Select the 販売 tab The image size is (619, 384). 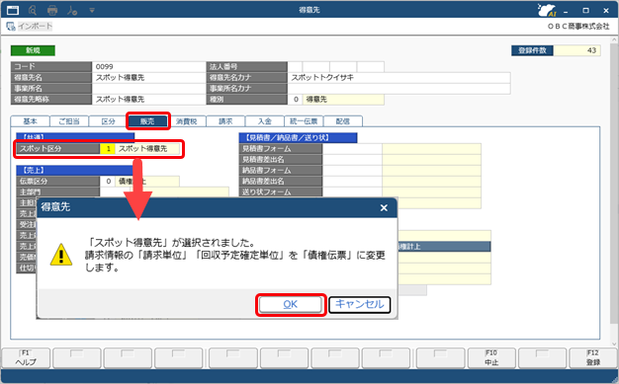pos(147,121)
